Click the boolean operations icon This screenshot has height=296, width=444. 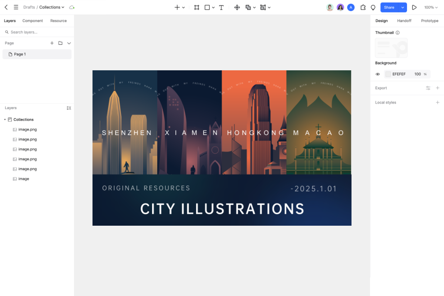point(248,7)
